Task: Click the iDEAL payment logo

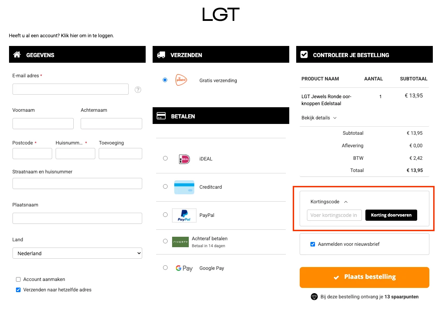Action: pos(184,159)
